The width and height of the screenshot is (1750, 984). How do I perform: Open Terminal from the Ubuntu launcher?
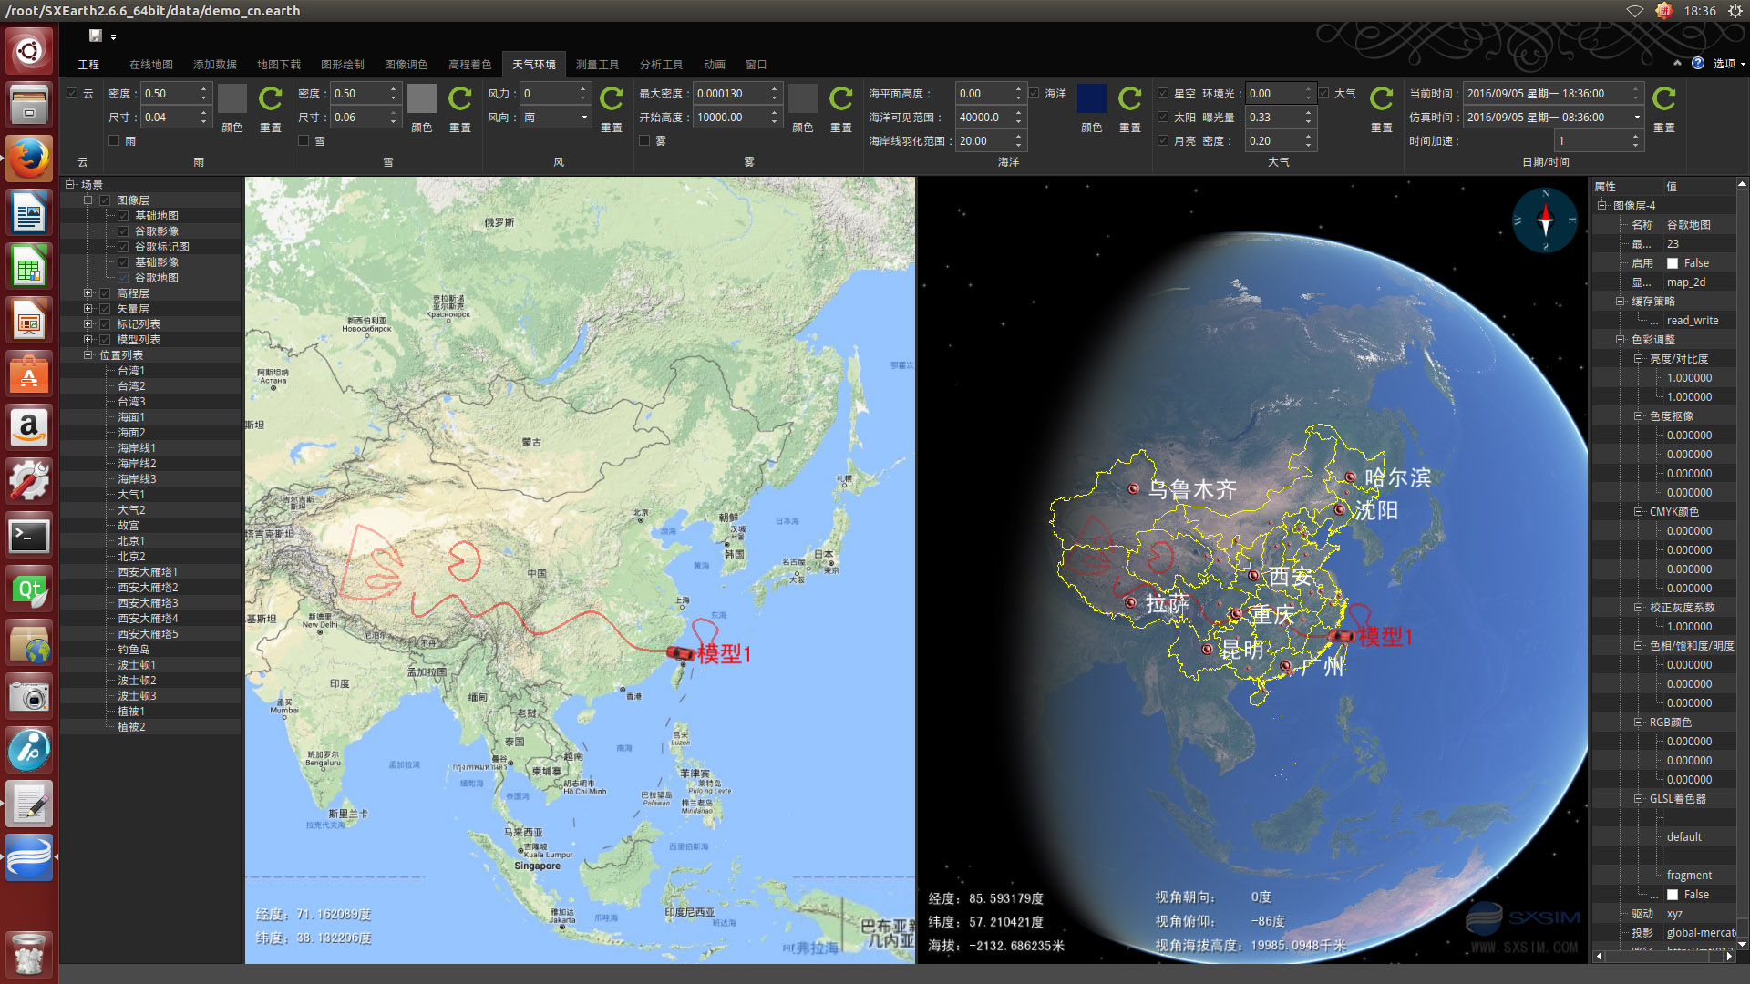pos(29,537)
